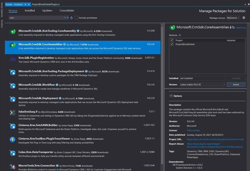This screenshot has width=250, height=171.
Task: Pin the NuGet - Solution tab
Action: click(x=25, y=4)
